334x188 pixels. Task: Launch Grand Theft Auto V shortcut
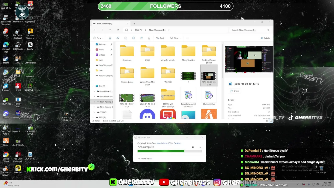[x=6, y=130]
